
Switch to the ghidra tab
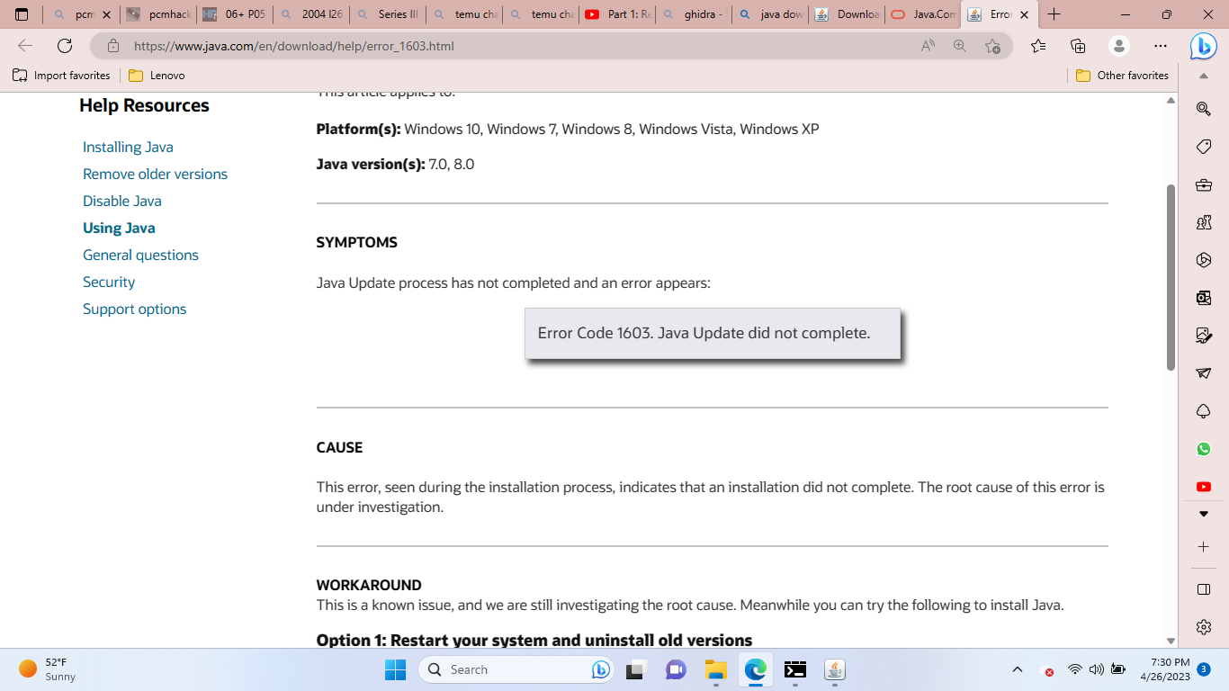[x=693, y=14]
